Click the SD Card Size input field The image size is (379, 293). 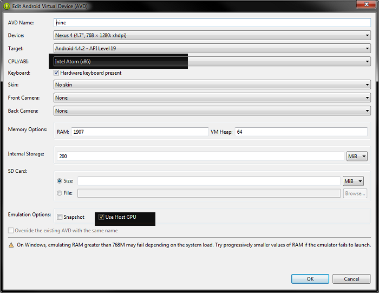(209, 181)
